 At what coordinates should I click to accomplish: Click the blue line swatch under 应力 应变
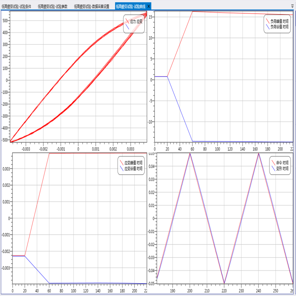click(127, 27)
